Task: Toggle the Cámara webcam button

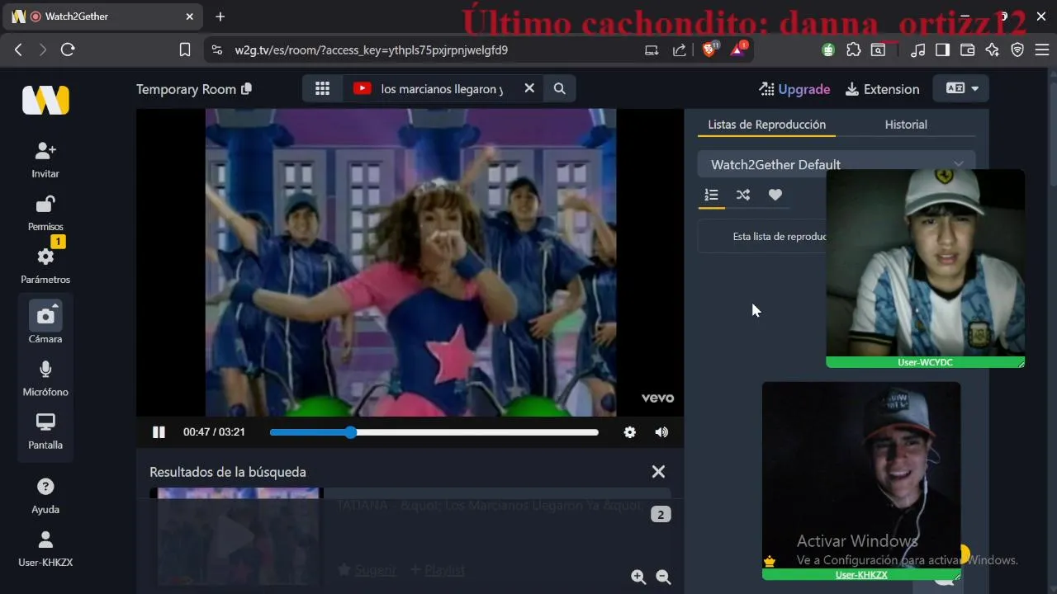Action: click(45, 314)
